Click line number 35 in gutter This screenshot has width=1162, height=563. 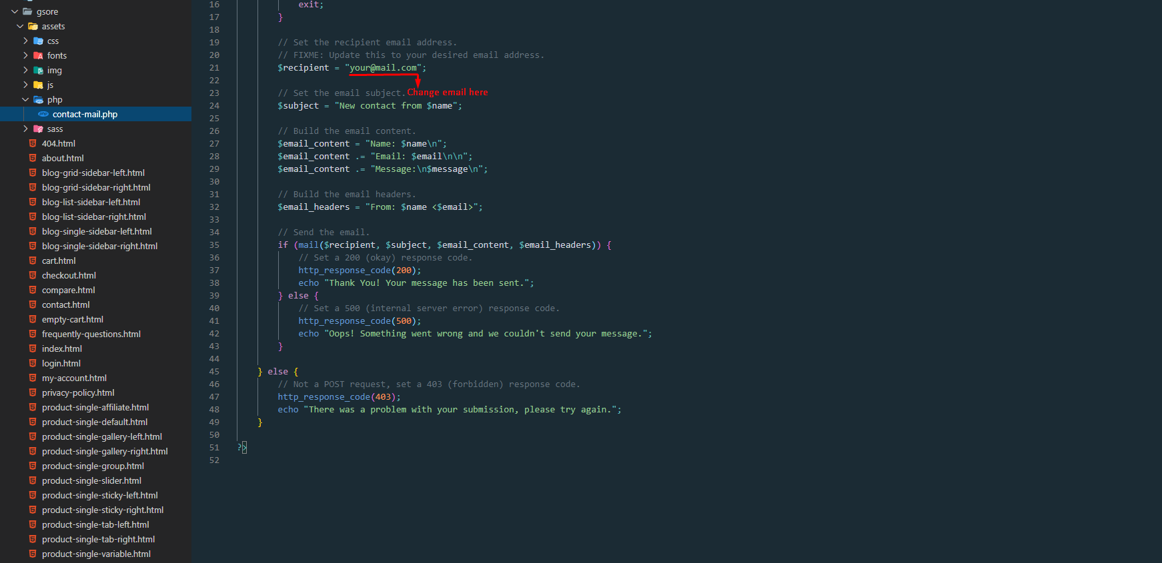pos(214,245)
